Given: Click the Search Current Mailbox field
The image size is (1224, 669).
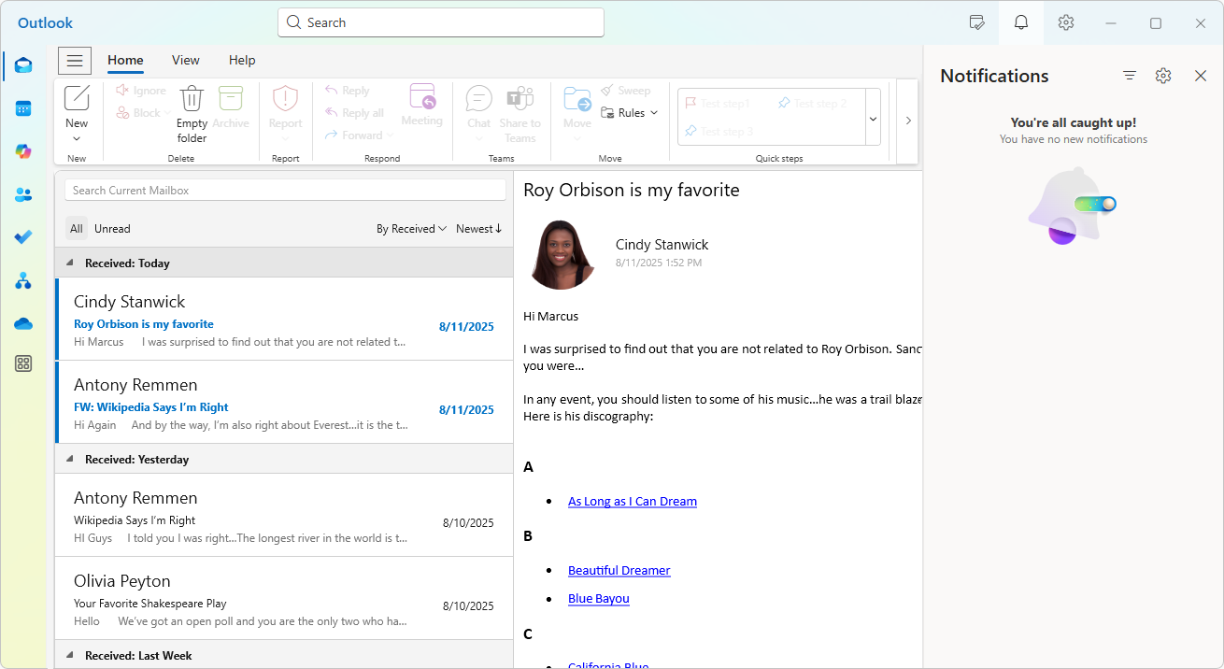Looking at the screenshot, I should pos(285,191).
